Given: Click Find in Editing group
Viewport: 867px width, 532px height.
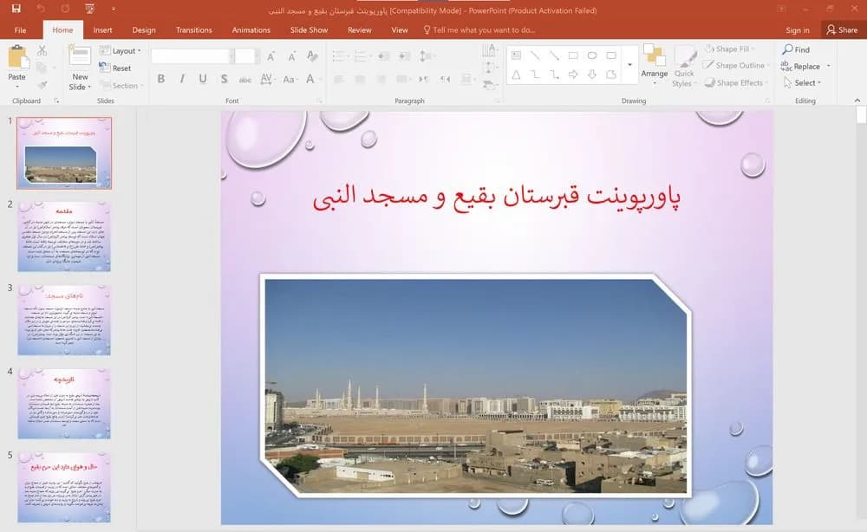Looking at the screenshot, I should click(x=796, y=49).
